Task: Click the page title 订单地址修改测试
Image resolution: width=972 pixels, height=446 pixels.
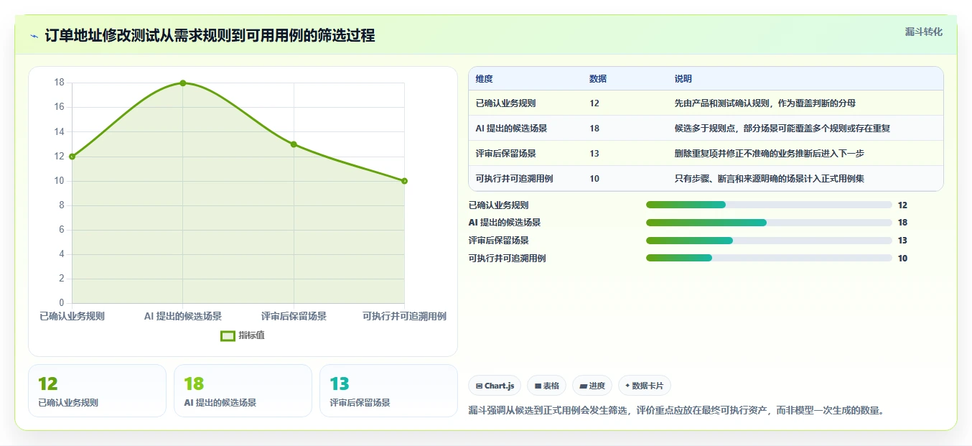Action: pos(210,35)
